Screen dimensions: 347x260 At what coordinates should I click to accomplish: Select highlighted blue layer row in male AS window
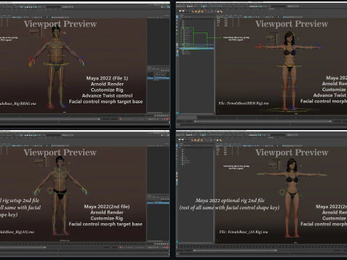click(158, 203)
